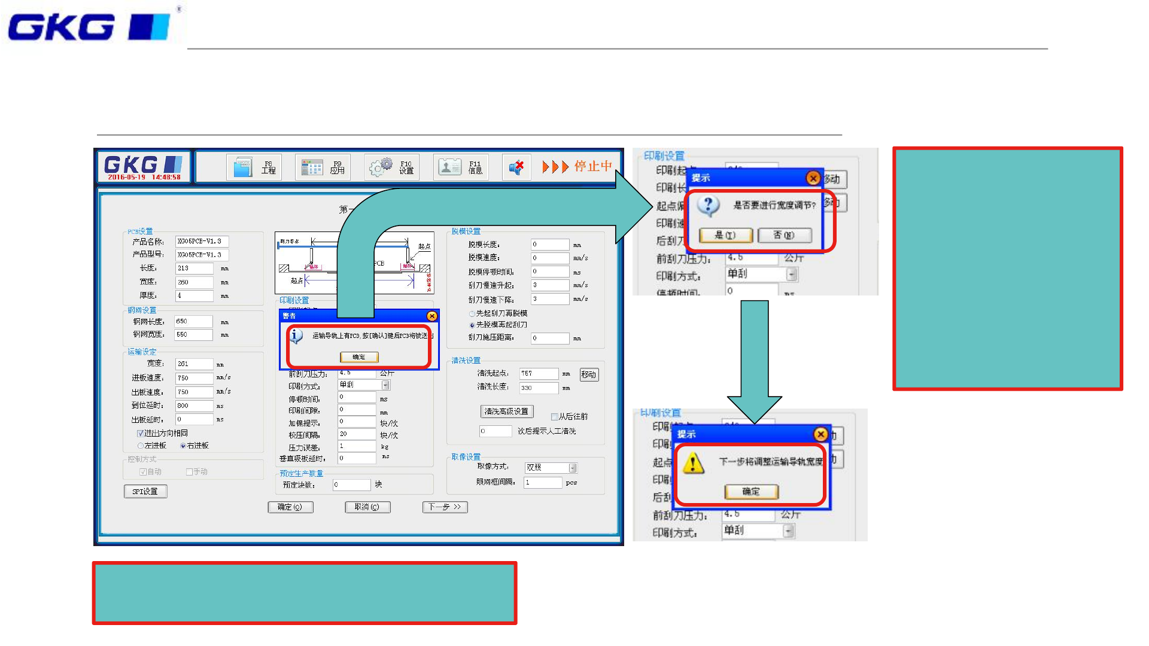
Task: Click the SPI设置 button
Action: point(145,492)
